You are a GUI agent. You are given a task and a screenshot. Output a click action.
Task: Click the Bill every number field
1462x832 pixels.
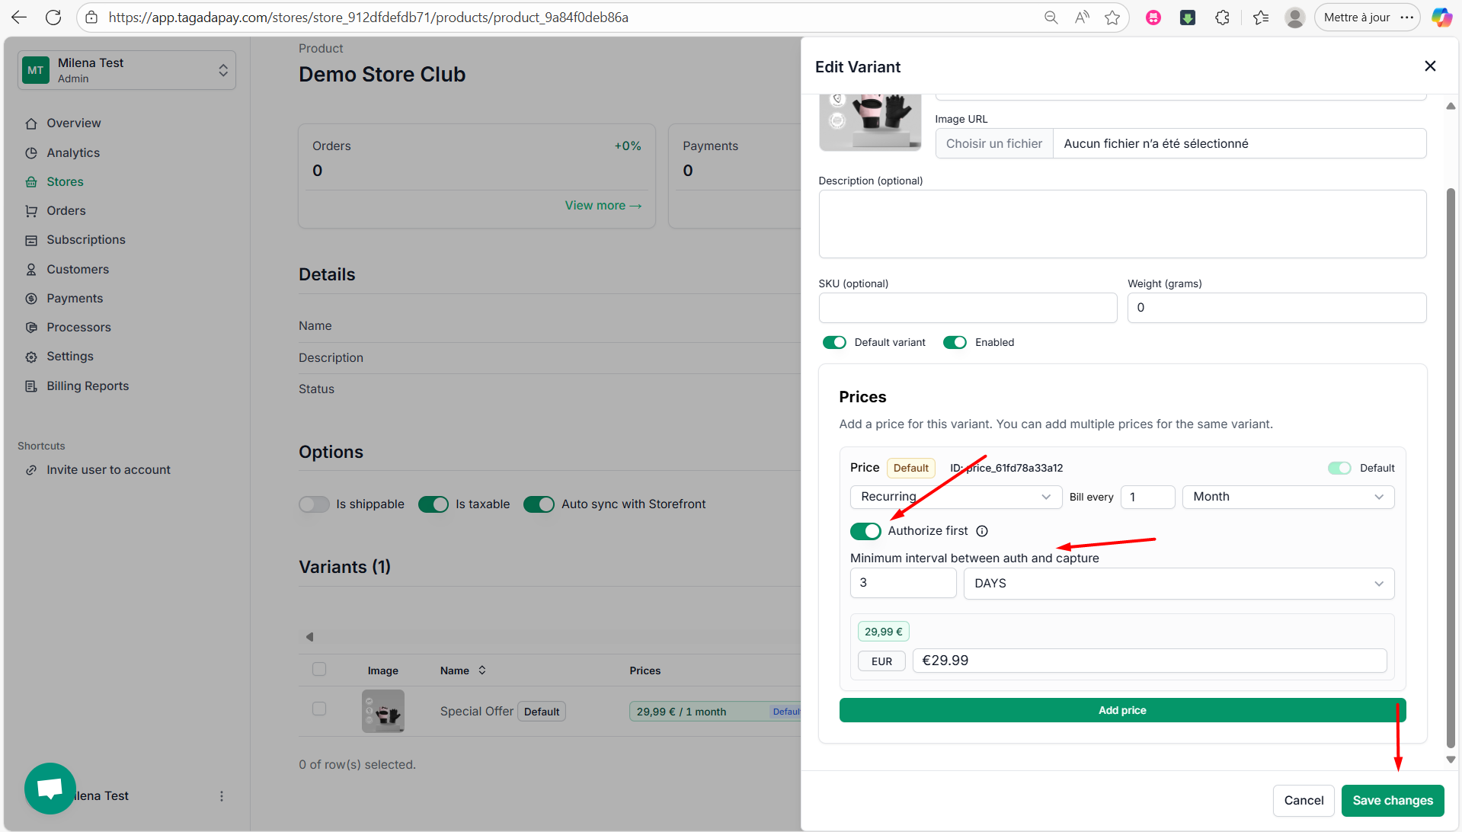click(x=1147, y=497)
